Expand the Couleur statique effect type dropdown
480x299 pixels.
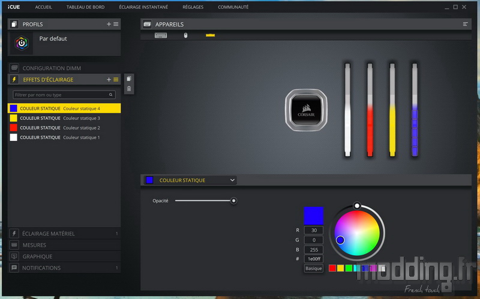click(x=190, y=180)
